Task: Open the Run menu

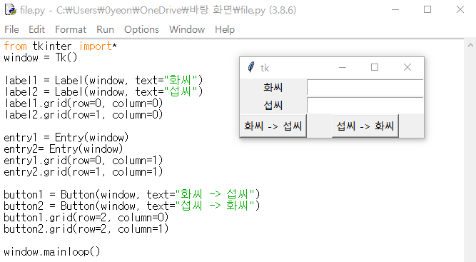Action: (105, 29)
